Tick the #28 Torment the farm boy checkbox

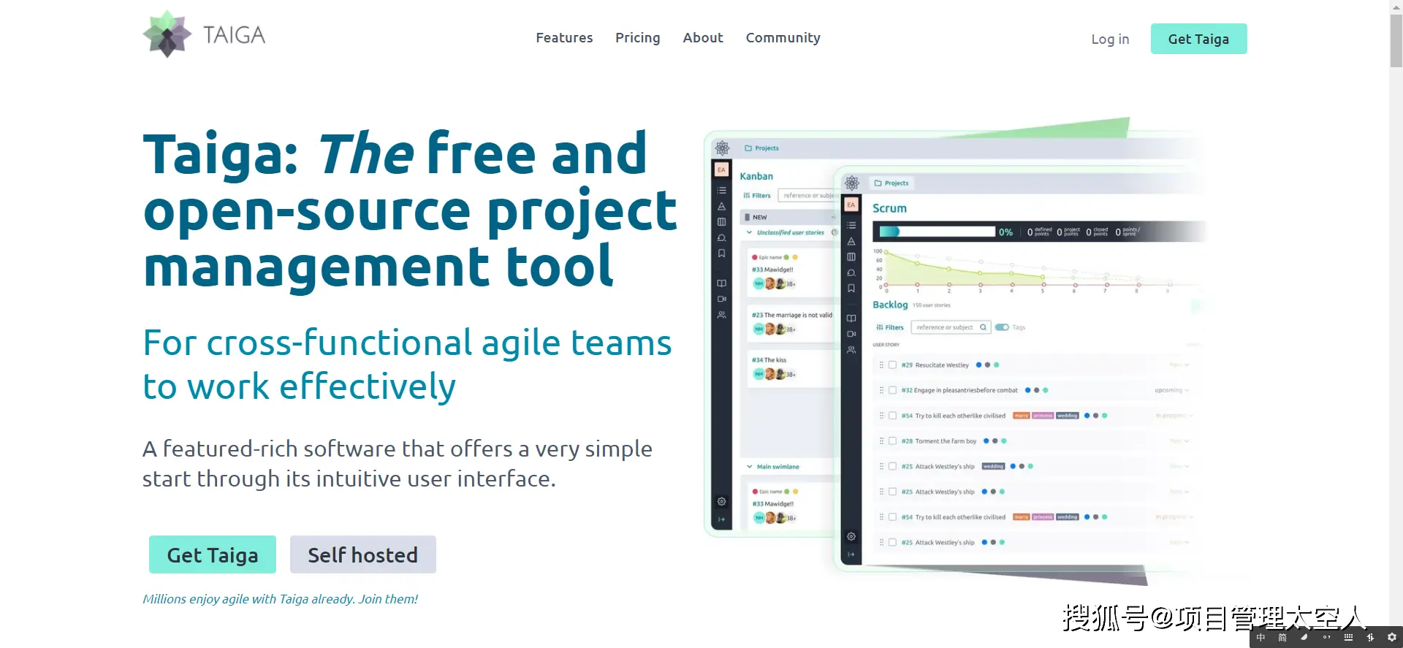892,441
